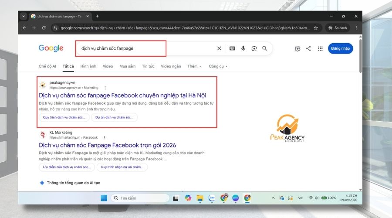The width and height of the screenshot is (392, 218).
Task: Open Task View on the taskbar
Action: click(176, 198)
